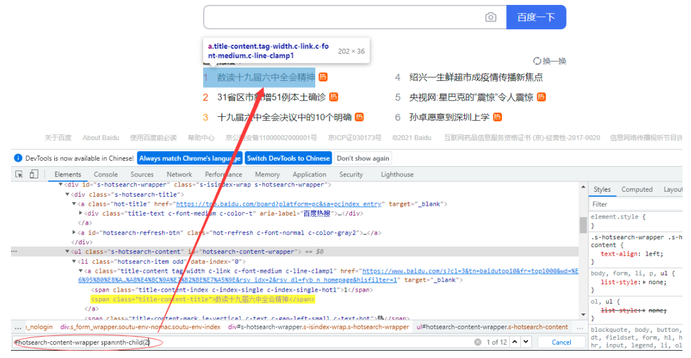The image size is (691, 358).
Task: Clear the search field with X icon
Action: point(478,342)
